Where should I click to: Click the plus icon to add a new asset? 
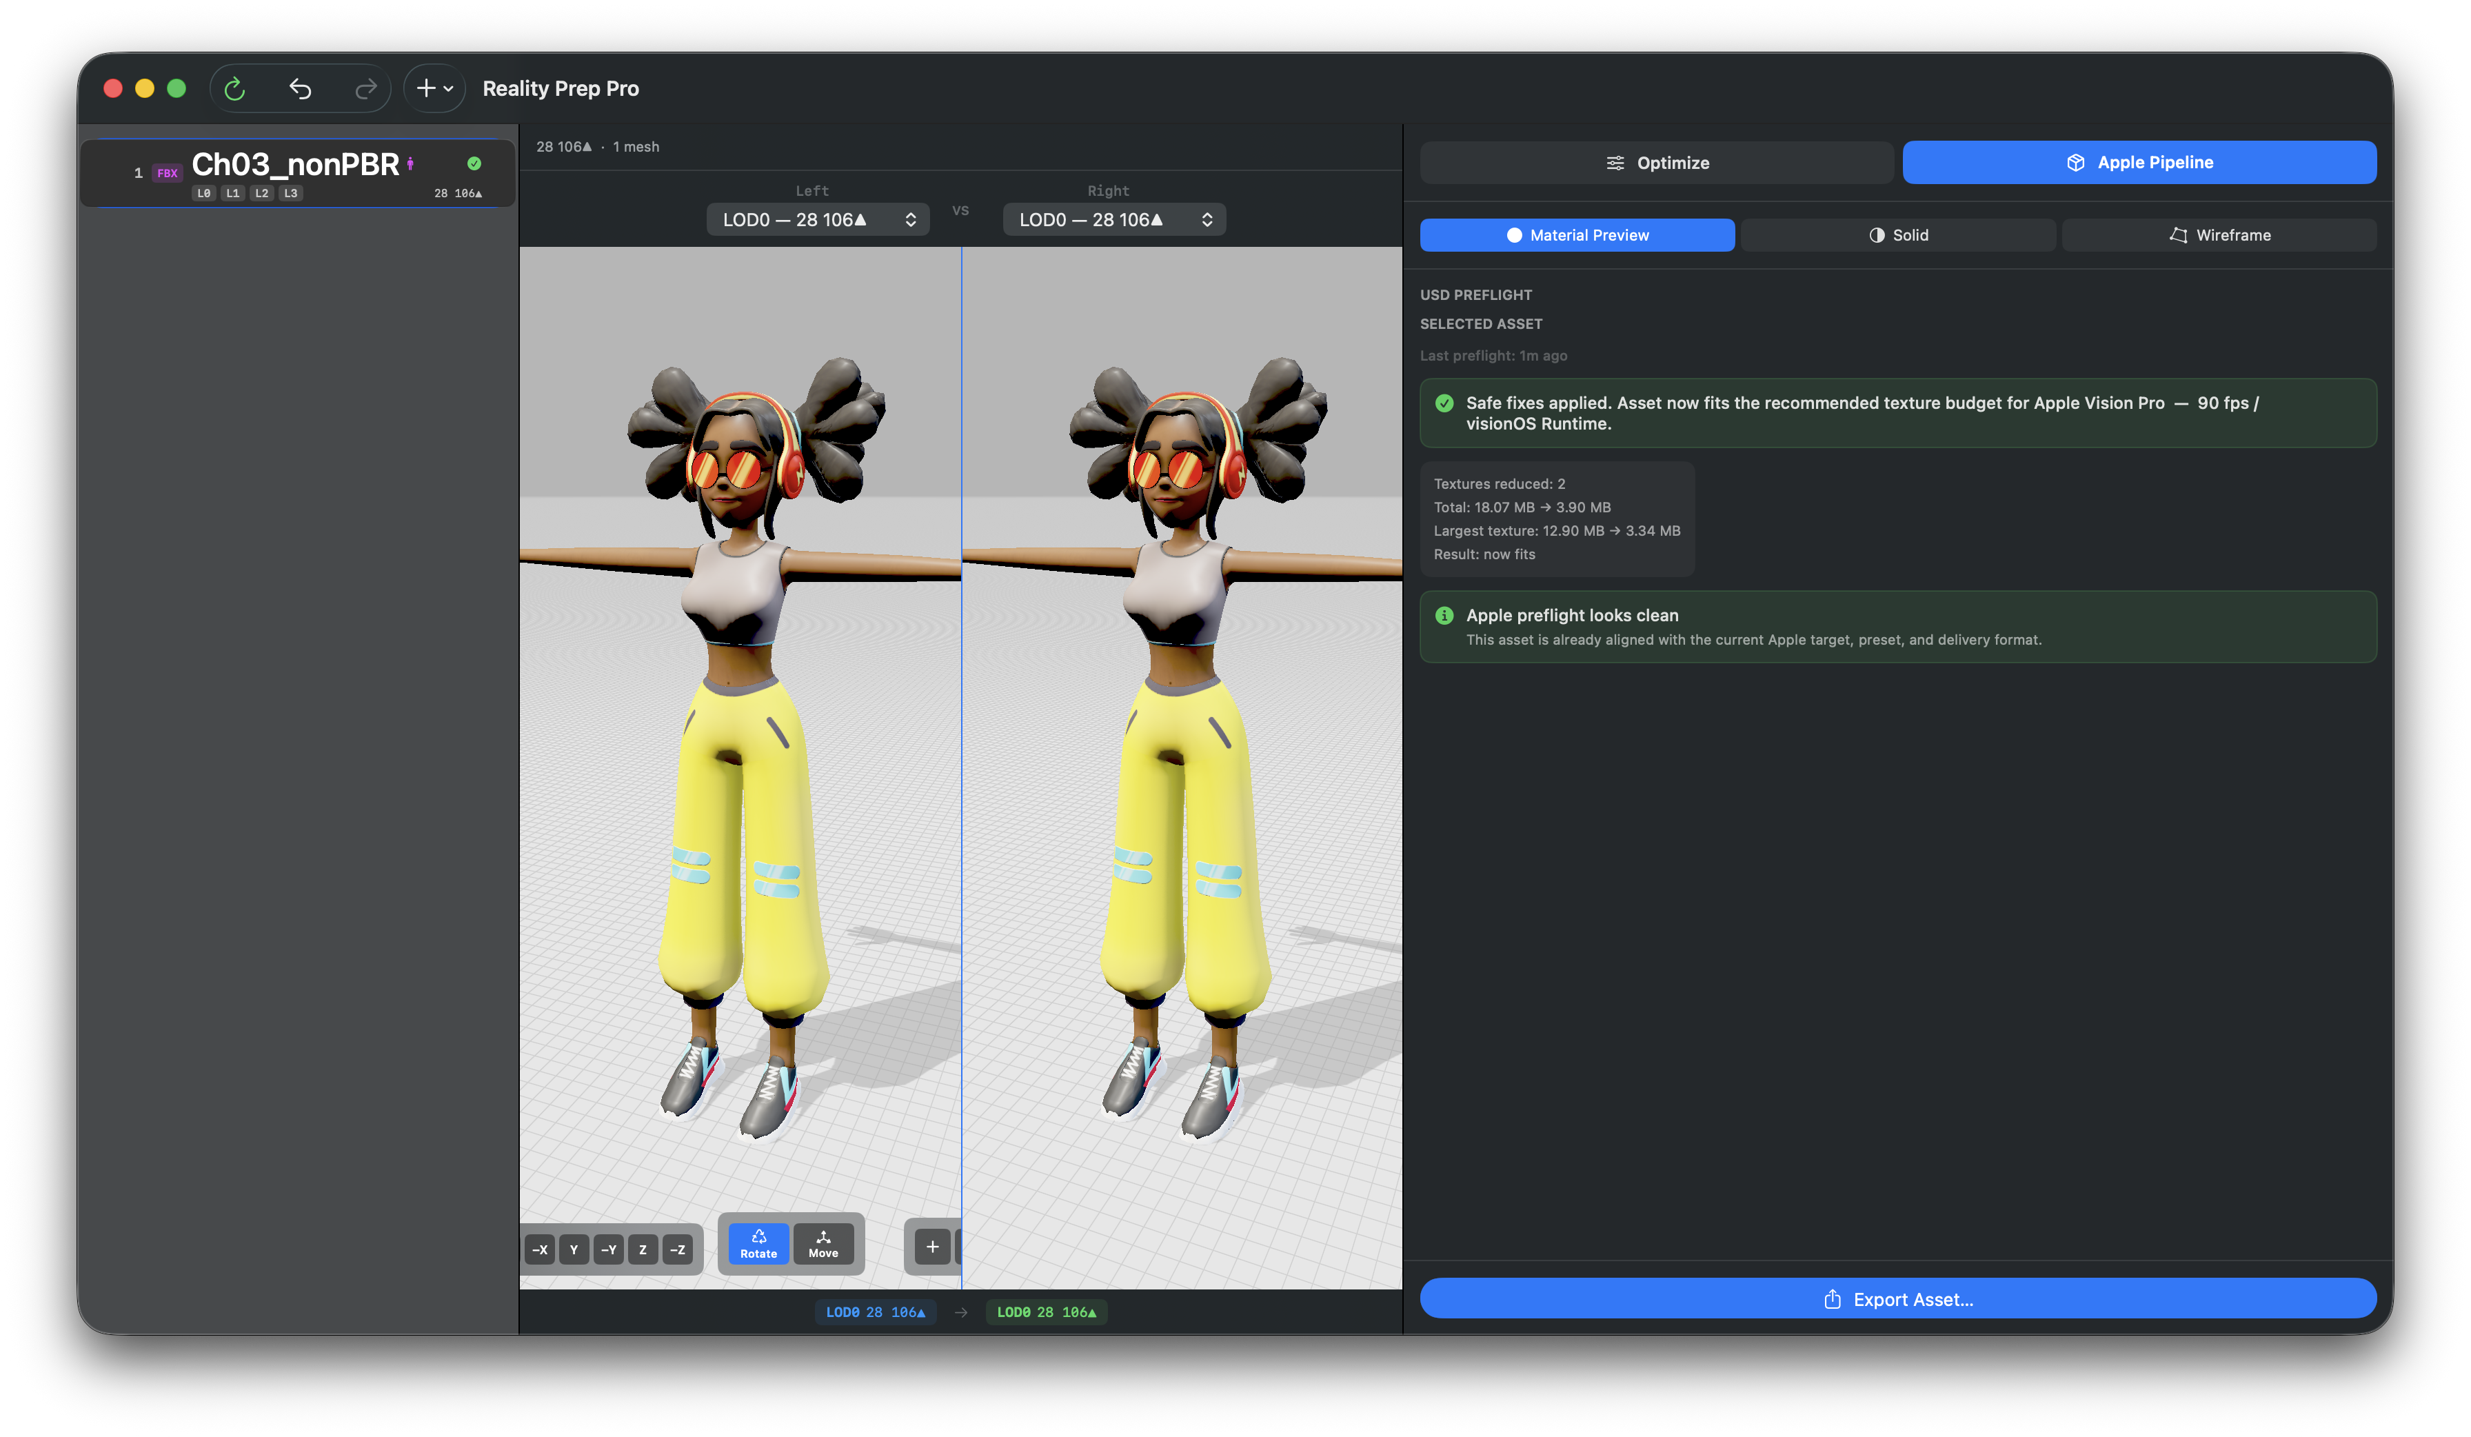coord(425,88)
